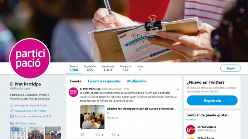Click the link chain icon by facebook URL
Screen dimensions: 248x139
coord(12,111)
